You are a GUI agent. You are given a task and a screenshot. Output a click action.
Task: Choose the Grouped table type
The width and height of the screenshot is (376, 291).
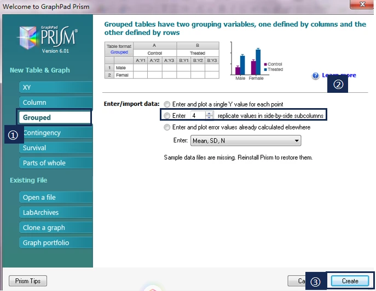(55, 117)
